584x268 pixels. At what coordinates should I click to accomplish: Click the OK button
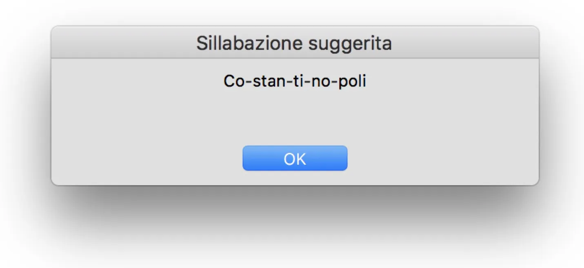(295, 158)
